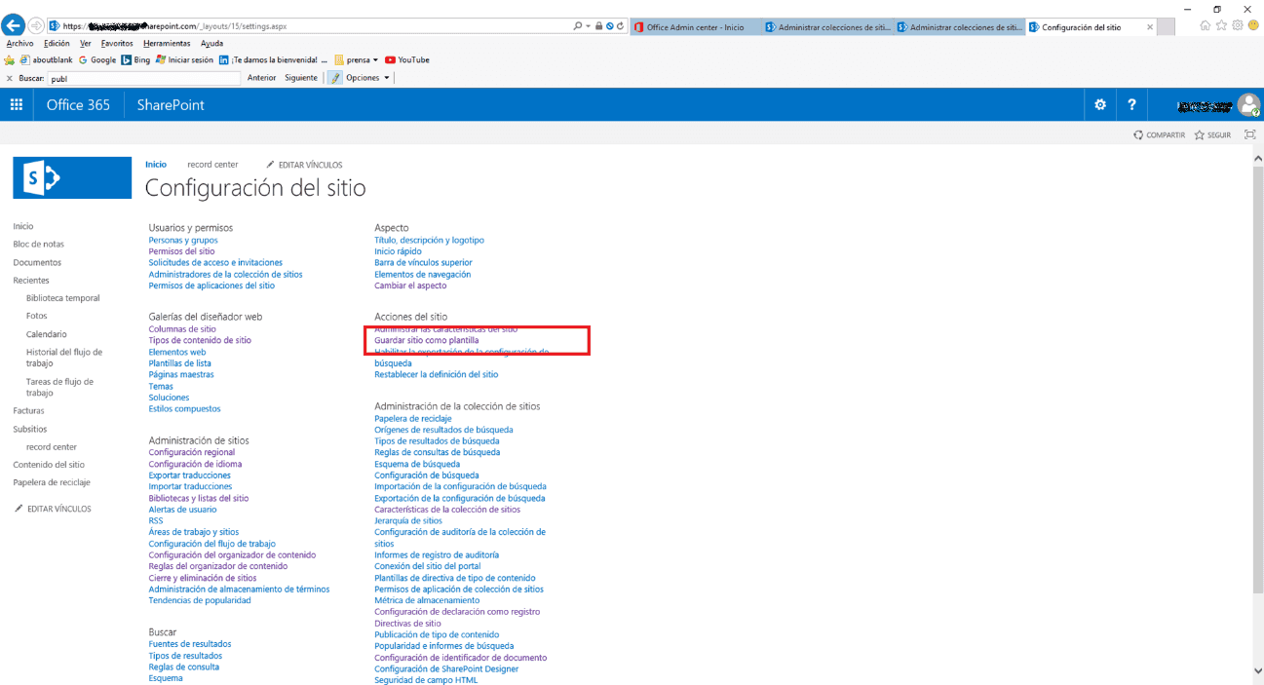This screenshot has width=1264, height=685.
Task: Open the Archivo menu
Action: click(x=19, y=44)
